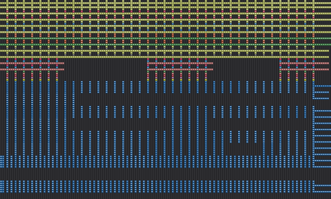
Task: Click the last cell of the lower middle pink band
Action: [212, 69]
